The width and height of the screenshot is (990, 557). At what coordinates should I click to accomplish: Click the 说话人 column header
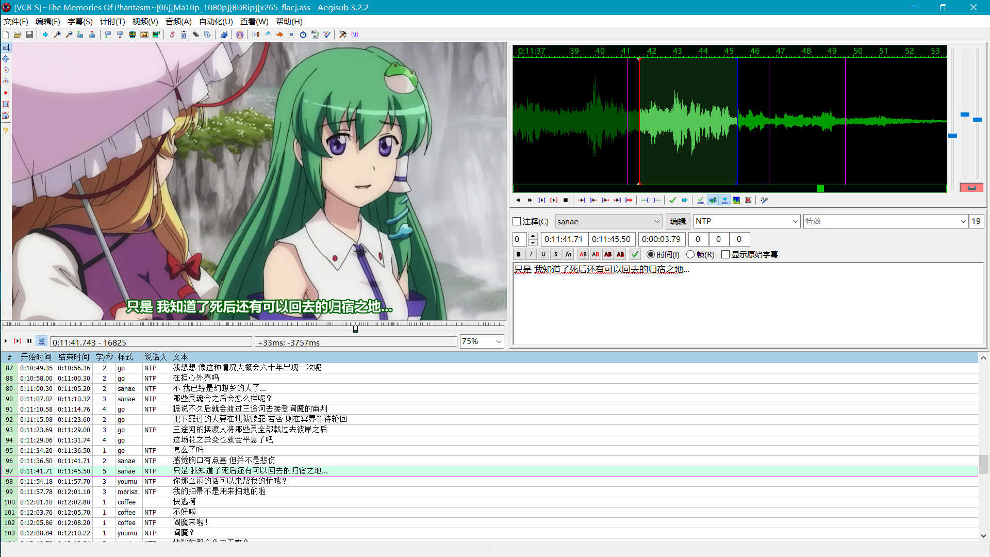(x=156, y=357)
